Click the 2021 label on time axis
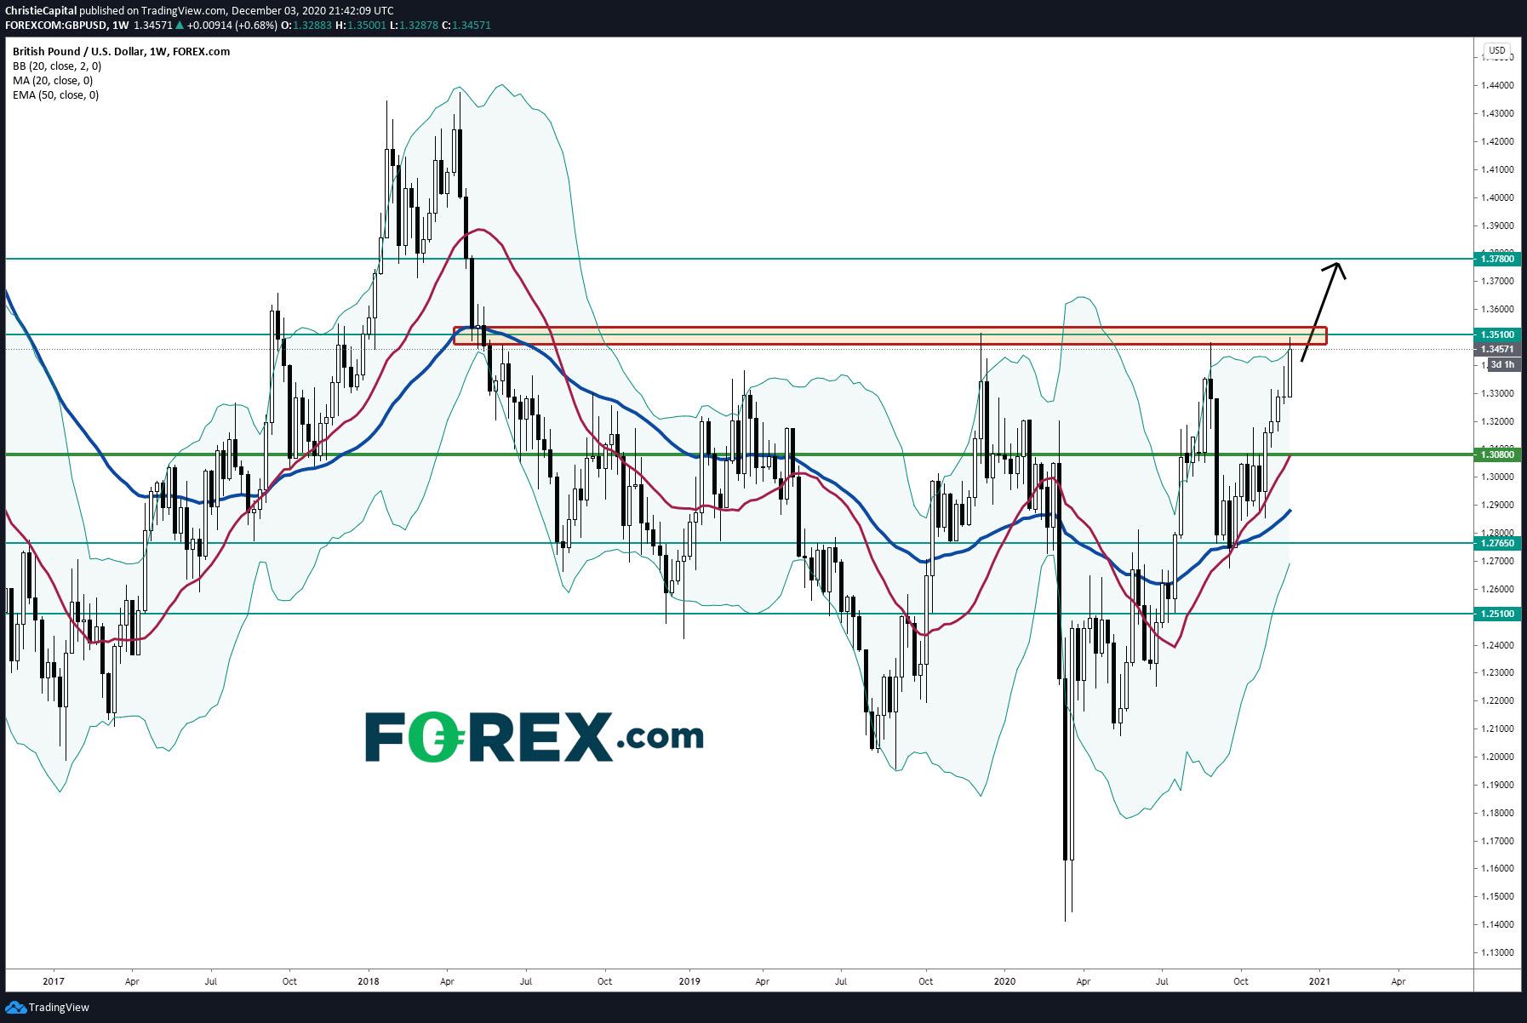 tap(1319, 981)
